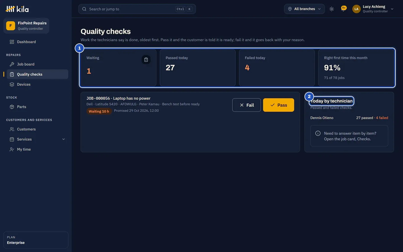Click the Services calendar icon

pyautogui.click(x=12, y=139)
